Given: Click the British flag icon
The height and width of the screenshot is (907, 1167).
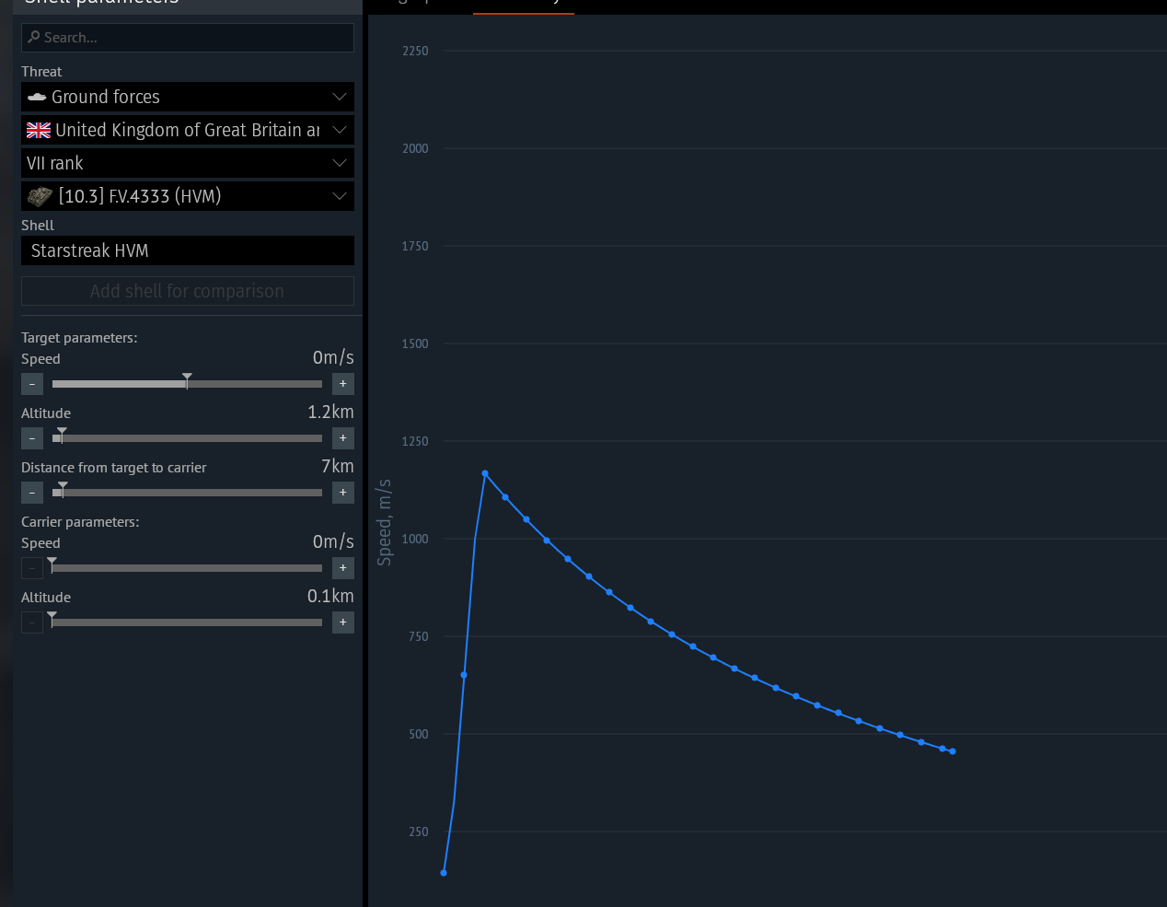Looking at the screenshot, I should coord(39,130).
